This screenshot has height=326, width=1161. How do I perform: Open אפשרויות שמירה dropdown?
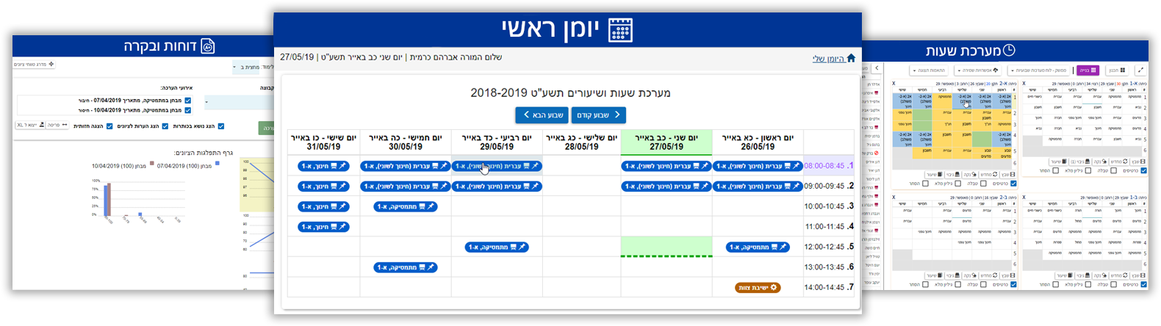pyautogui.click(x=977, y=70)
